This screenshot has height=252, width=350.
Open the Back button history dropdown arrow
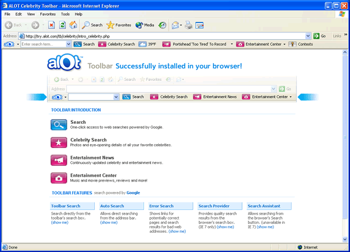[25, 25]
